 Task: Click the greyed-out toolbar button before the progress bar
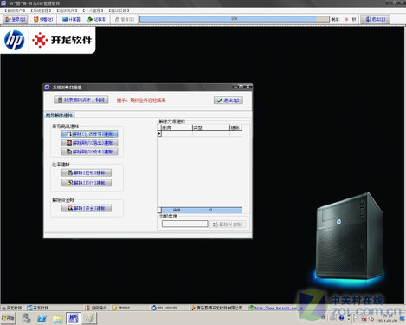point(125,19)
